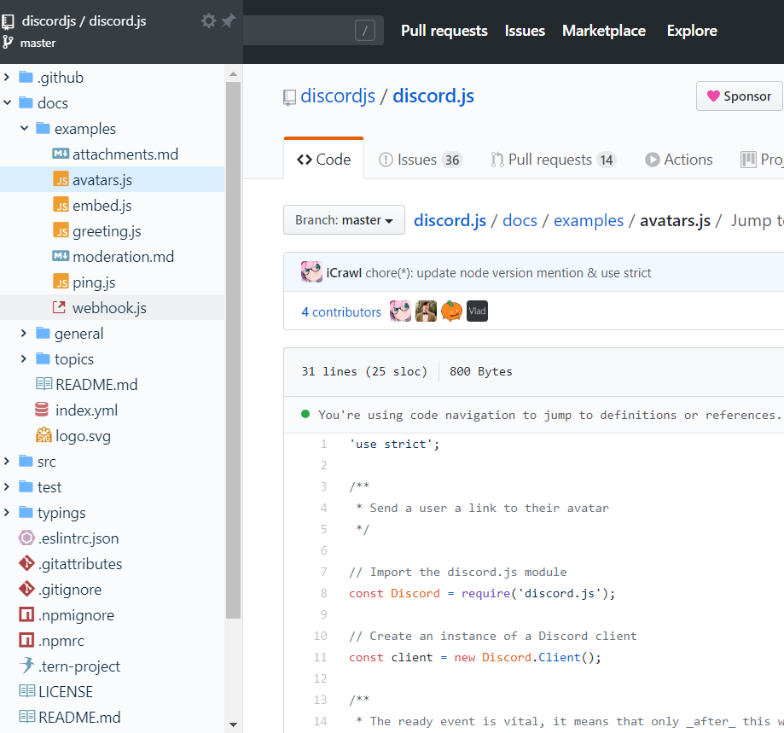Screen dimensions: 784x733
Task: Expand the typings folder
Action: (7, 512)
